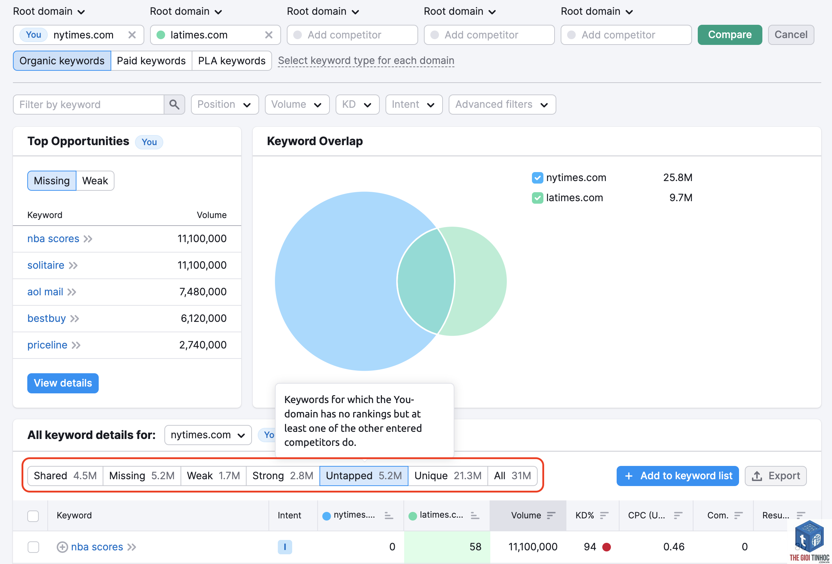Open first Root domain dropdown above nytimes.com
This screenshot has width=832, height=564.
click(x=49, y=11)
